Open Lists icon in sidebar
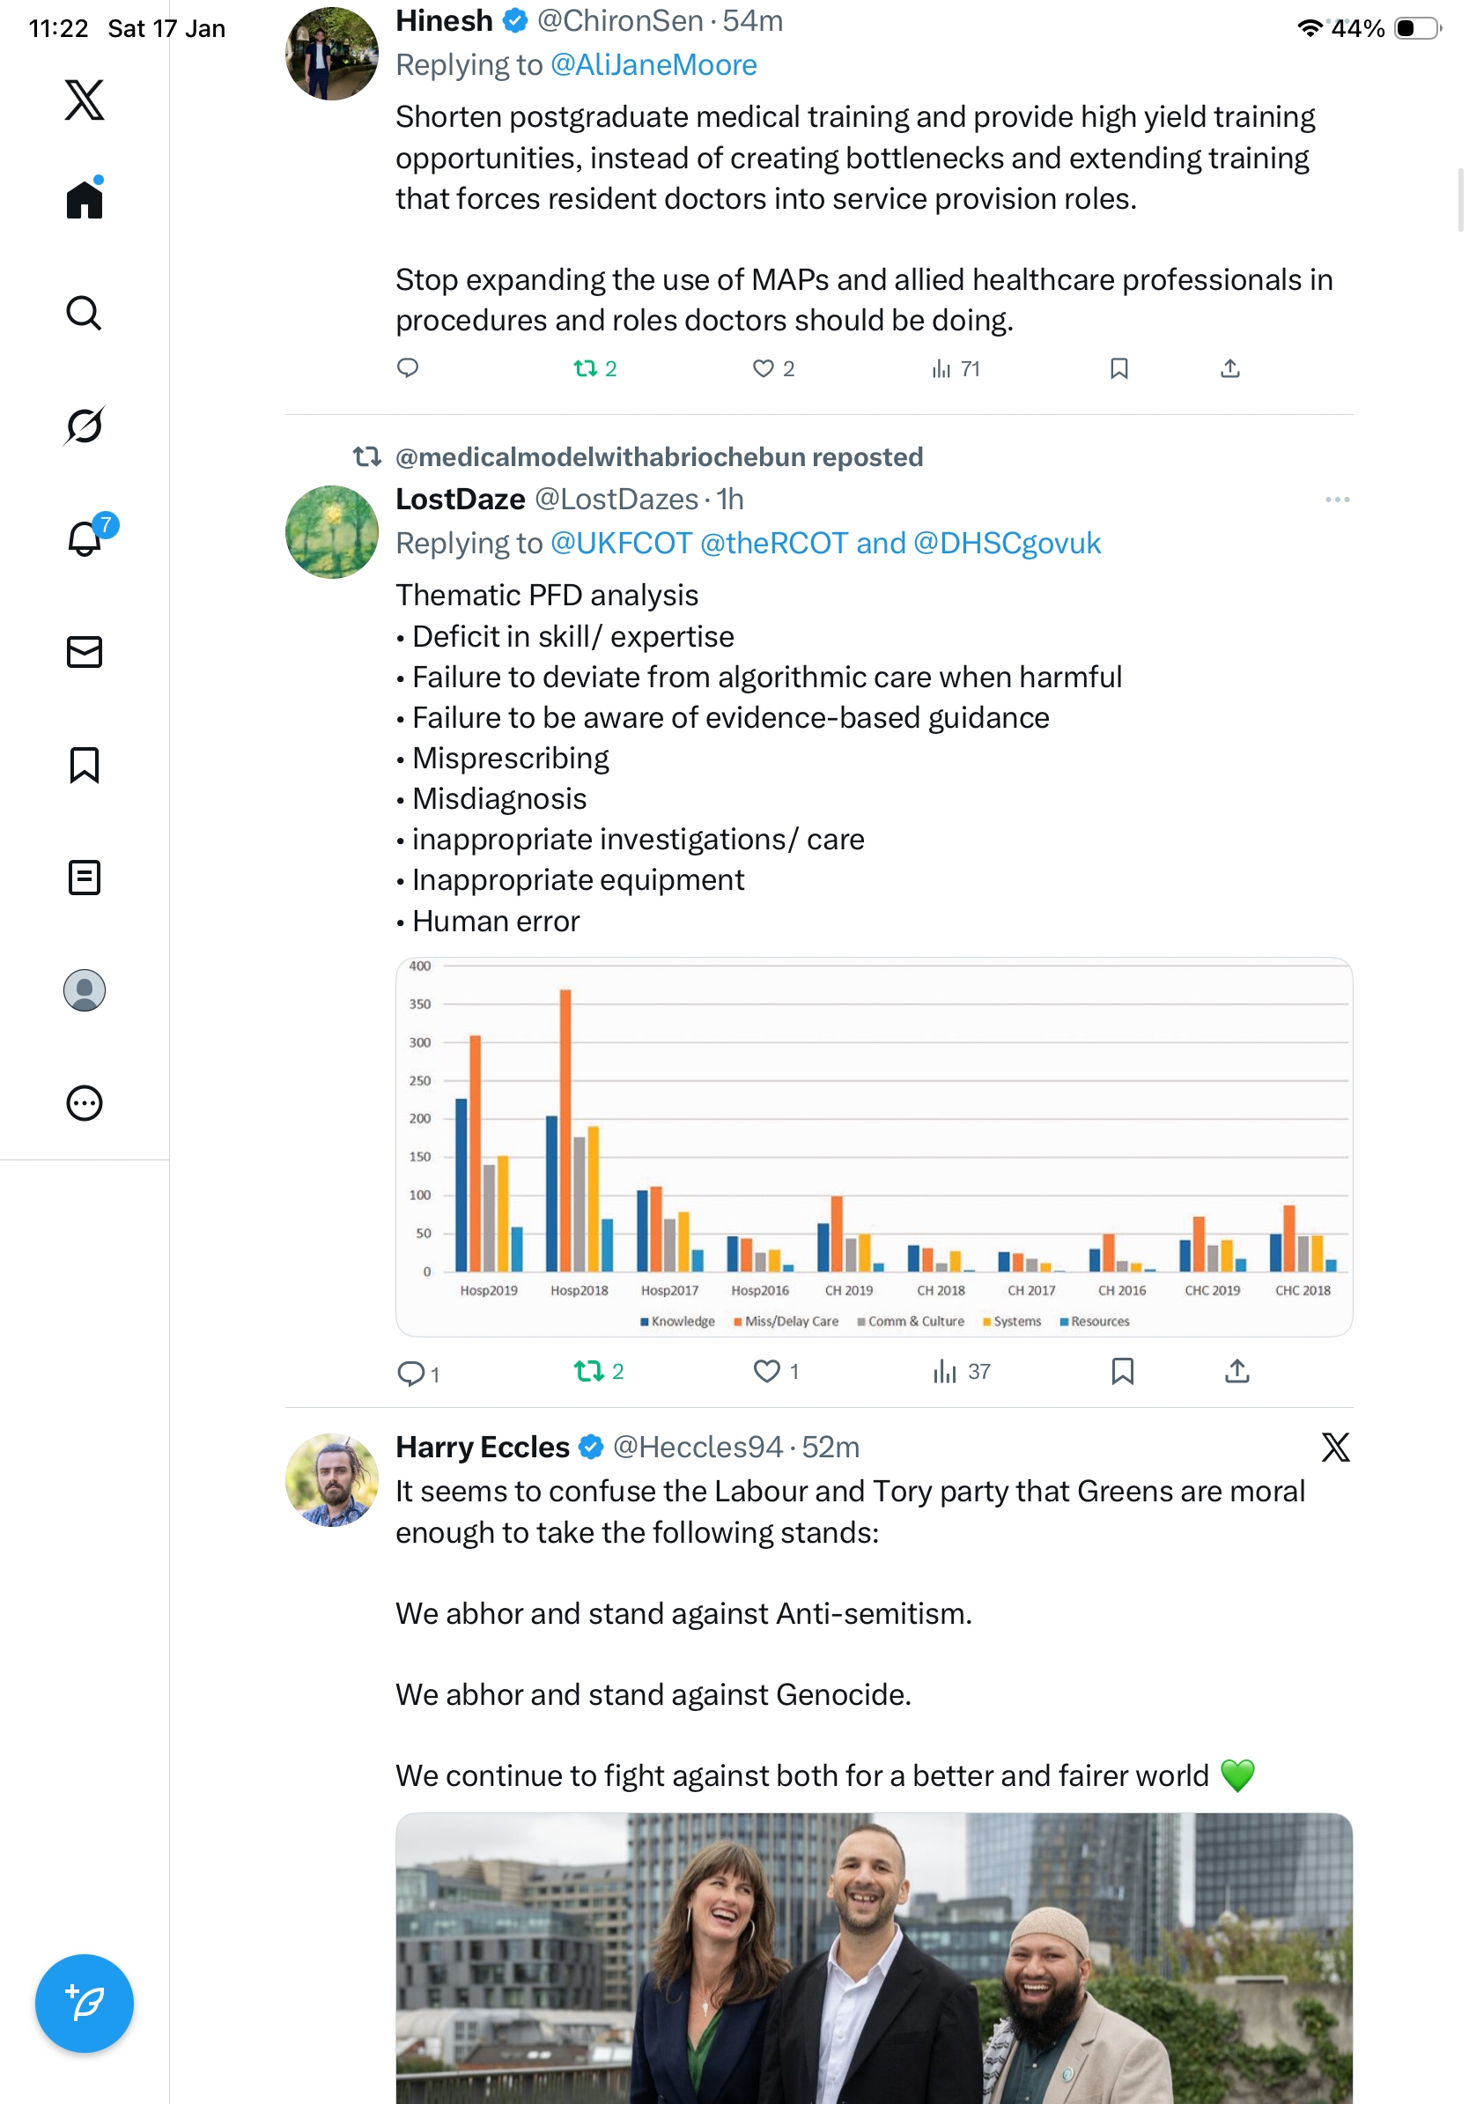This screenshot has height=2104, width=1469. click(x=85, y=878)
